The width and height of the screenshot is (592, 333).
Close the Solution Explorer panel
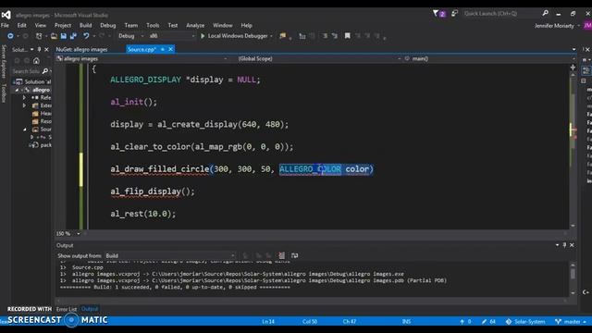46,49
